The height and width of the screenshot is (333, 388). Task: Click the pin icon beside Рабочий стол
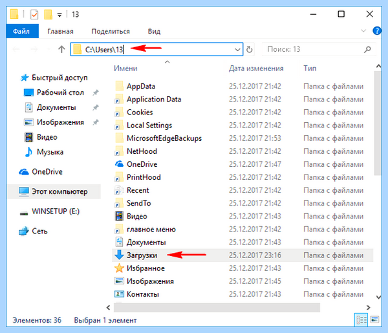click(96, 92)
